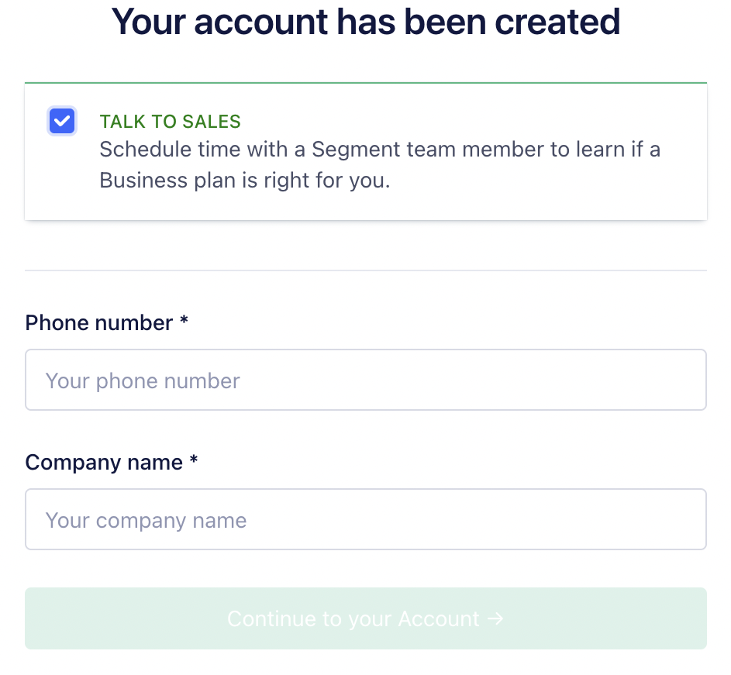Click the arrow icon in the Continue button
This screenshot has height=675, width=731.
coord(496,618)
